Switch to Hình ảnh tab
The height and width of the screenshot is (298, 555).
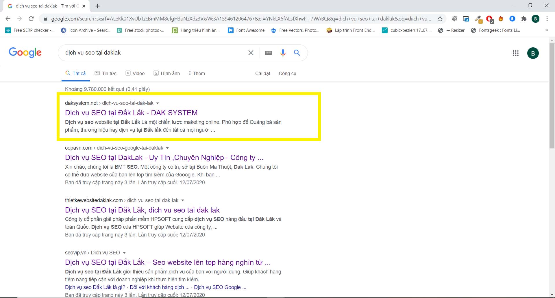[166, 73]
